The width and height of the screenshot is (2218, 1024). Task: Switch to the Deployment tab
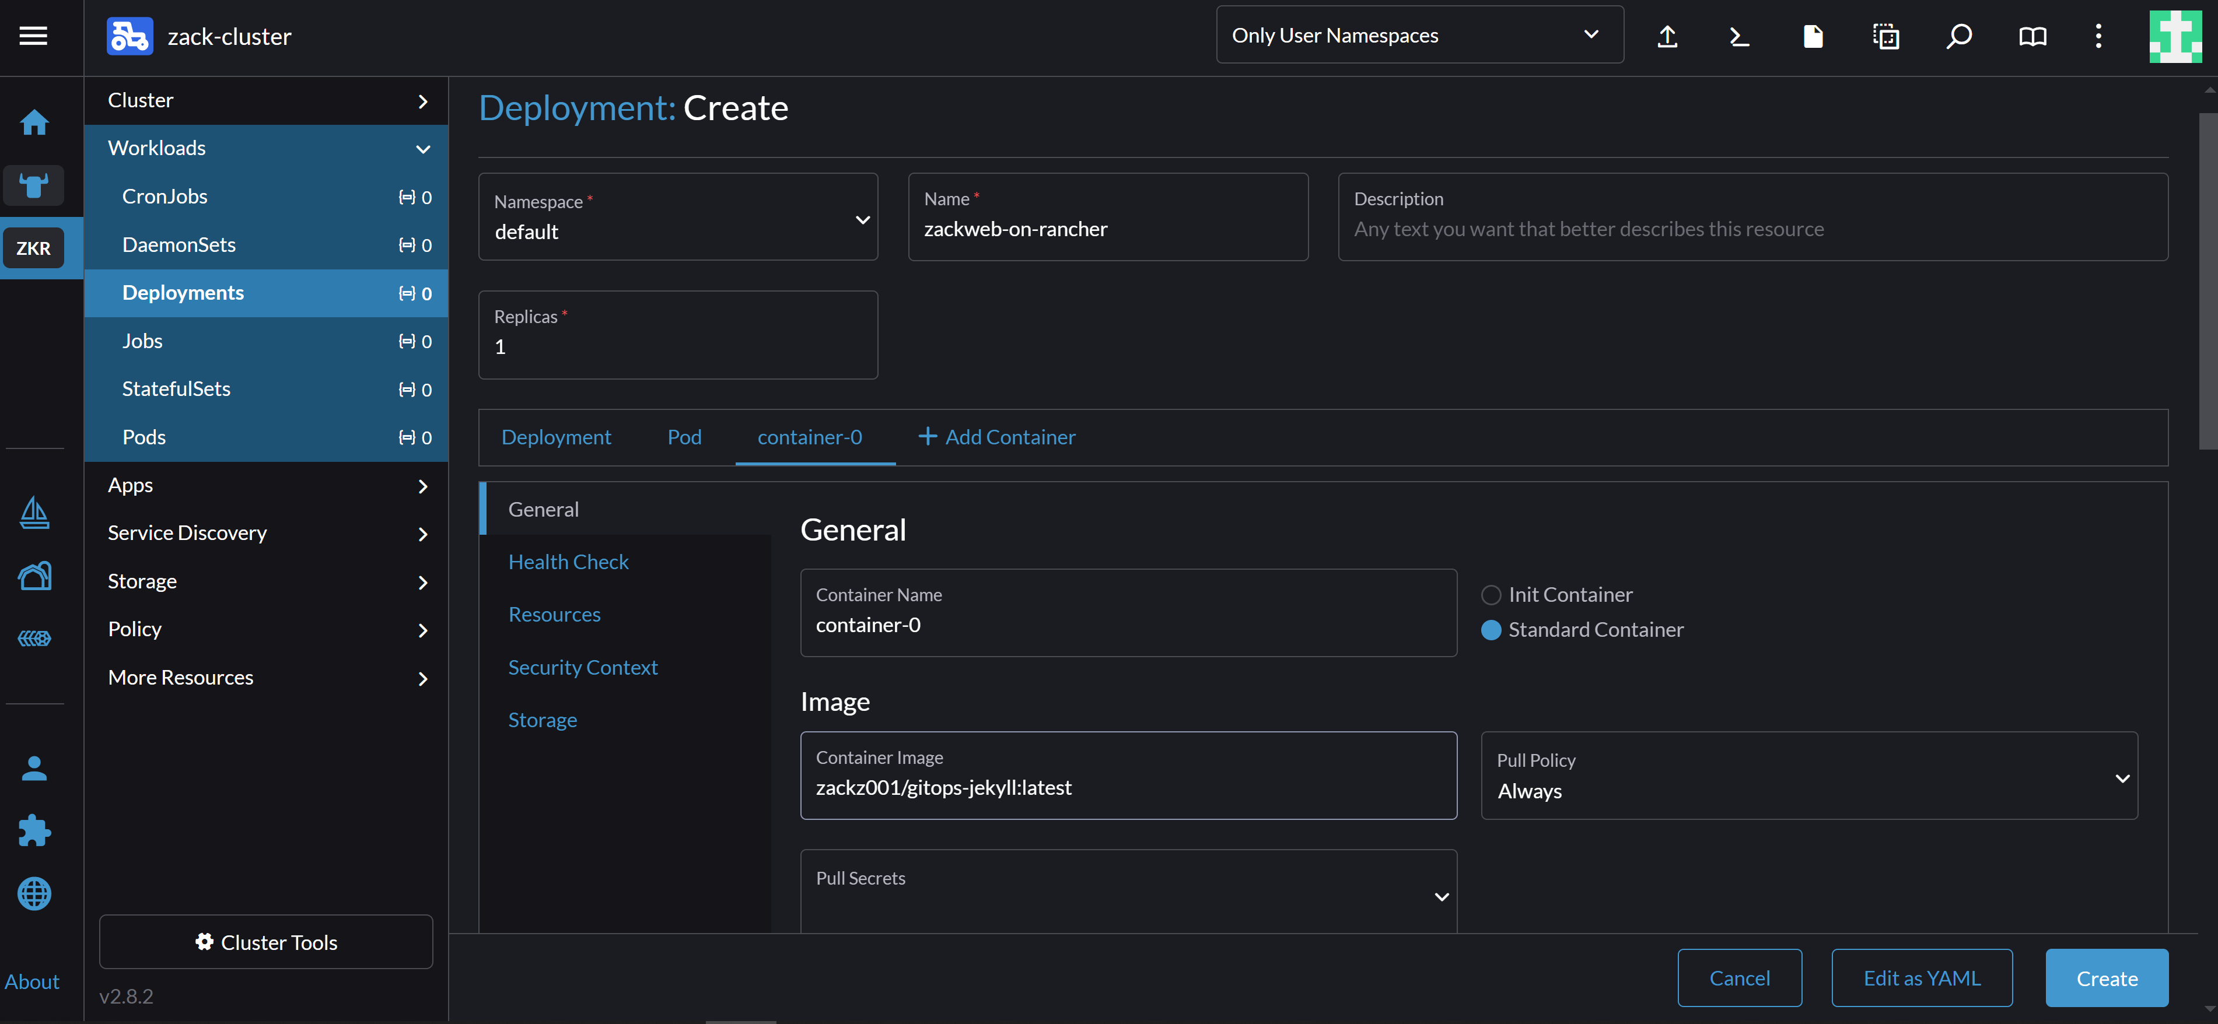coord(557,436)
